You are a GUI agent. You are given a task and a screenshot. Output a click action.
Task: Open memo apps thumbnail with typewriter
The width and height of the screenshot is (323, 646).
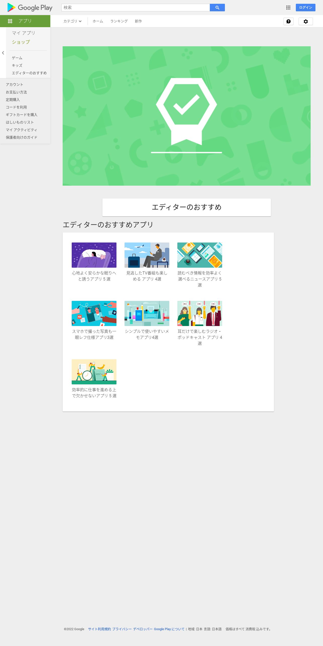click(147, 313)
